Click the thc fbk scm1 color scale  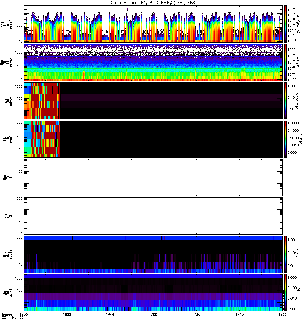(286, 293)
